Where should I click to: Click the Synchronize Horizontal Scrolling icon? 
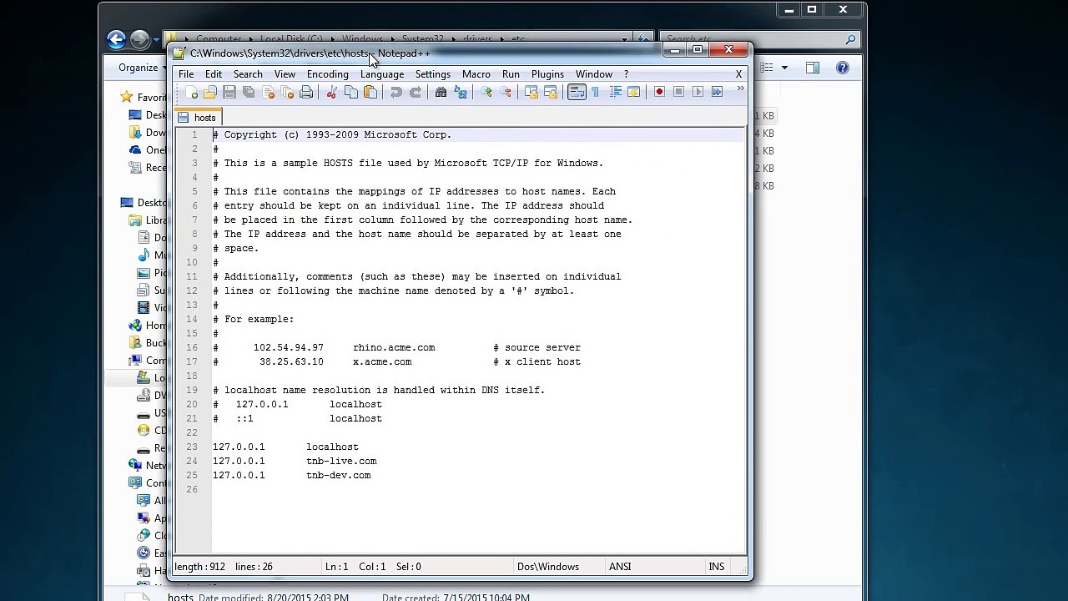550,92
